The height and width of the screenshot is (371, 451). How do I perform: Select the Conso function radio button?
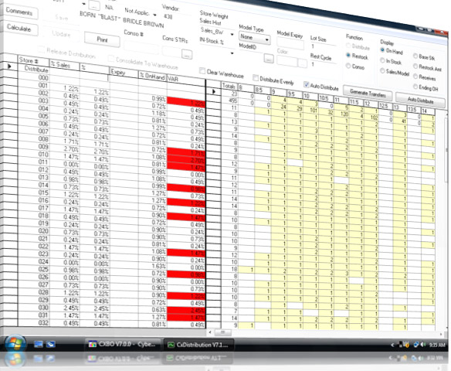click(x=348, y=66)
